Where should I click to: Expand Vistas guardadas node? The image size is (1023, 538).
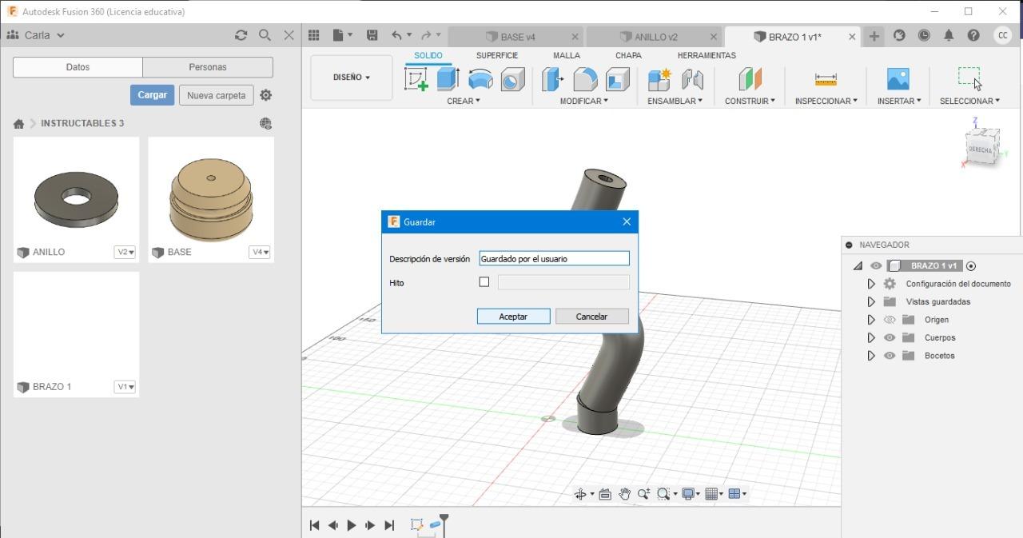pyautogui.click(x=871, y=301)
